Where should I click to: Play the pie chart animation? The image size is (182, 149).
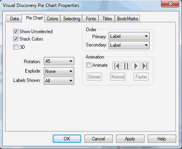click(x=136, y=66)
